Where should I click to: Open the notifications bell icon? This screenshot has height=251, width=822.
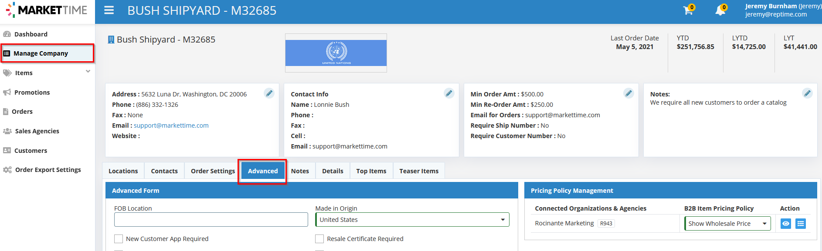tap(720, 10)
